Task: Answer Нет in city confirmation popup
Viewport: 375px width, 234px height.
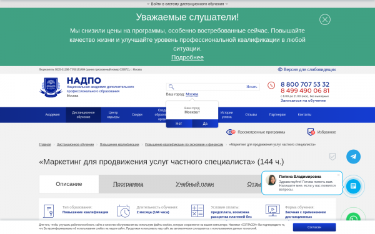Action: (x=179, y=124)
